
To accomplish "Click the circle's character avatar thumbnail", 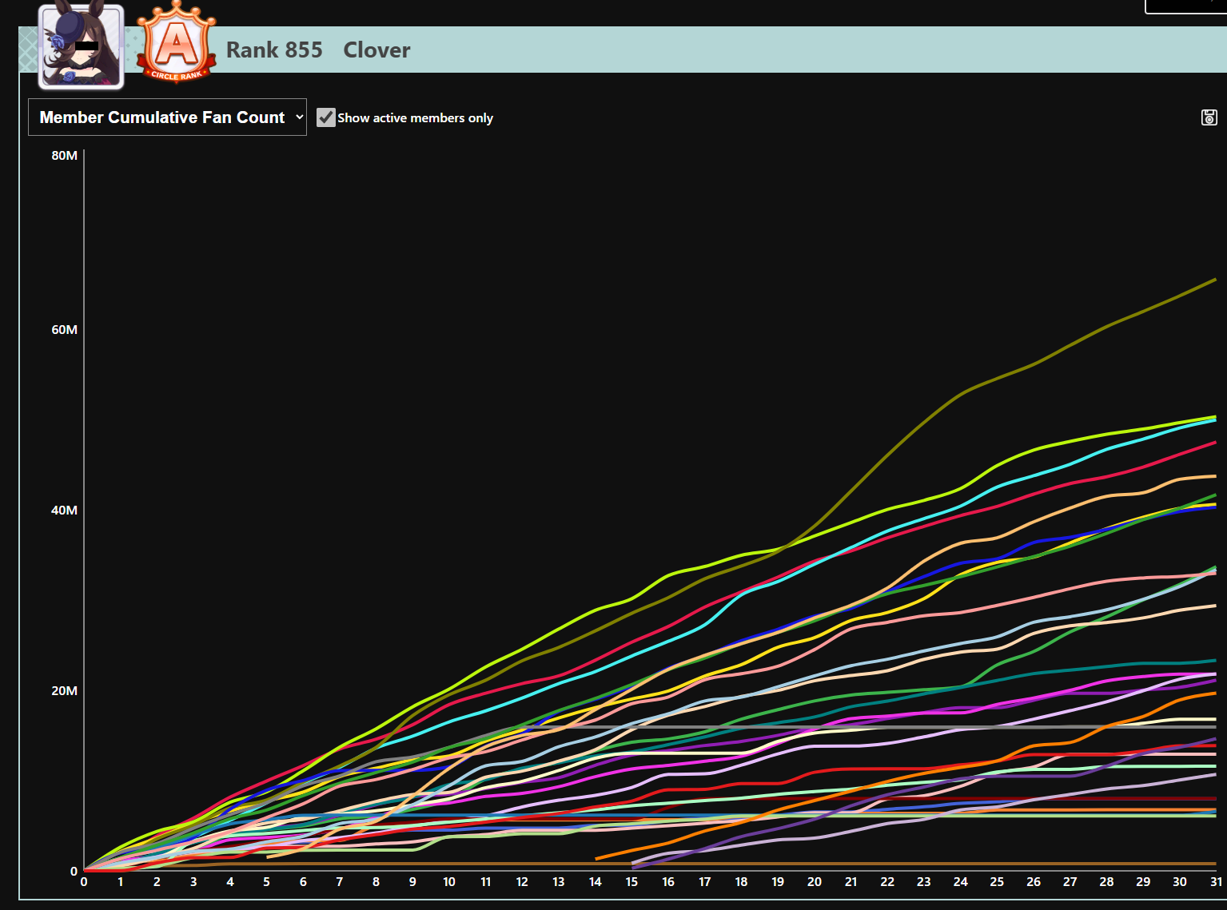I will coord(81,46).
